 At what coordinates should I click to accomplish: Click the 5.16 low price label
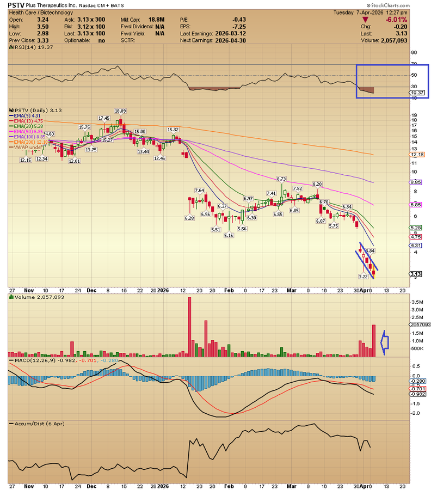tap(229, 235)
